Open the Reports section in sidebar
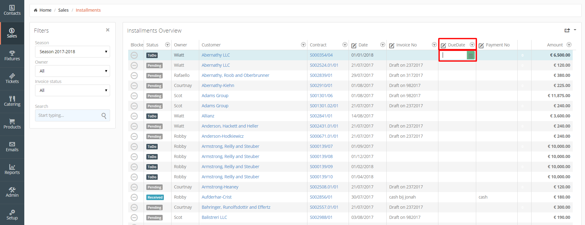Viewport: 585px width, 225px height. click(x=12, y=169)
